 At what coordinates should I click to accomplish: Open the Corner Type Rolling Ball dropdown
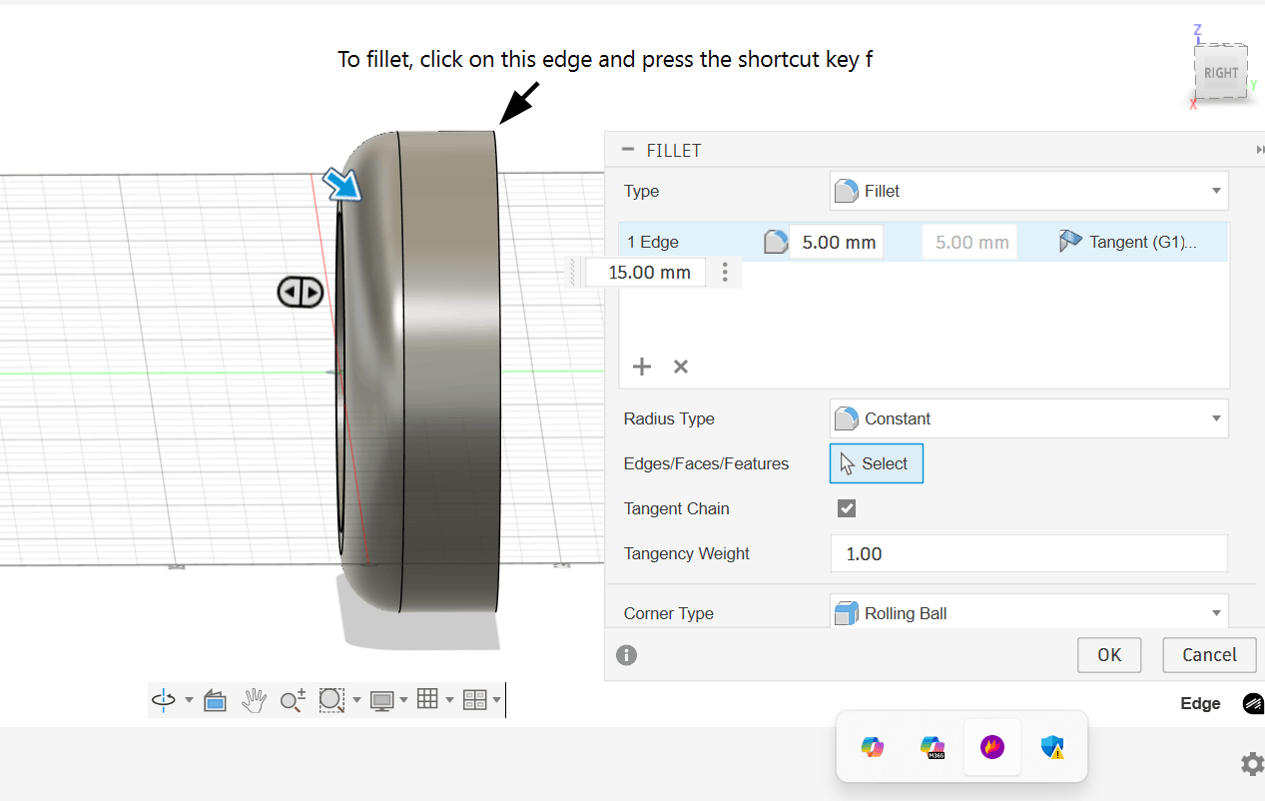point(1029,612)
